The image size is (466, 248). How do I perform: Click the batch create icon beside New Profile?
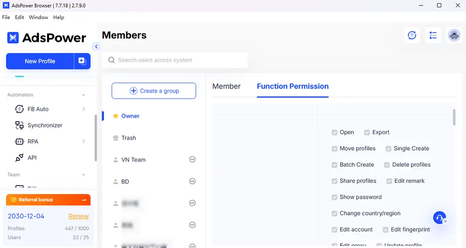(82, 61)
